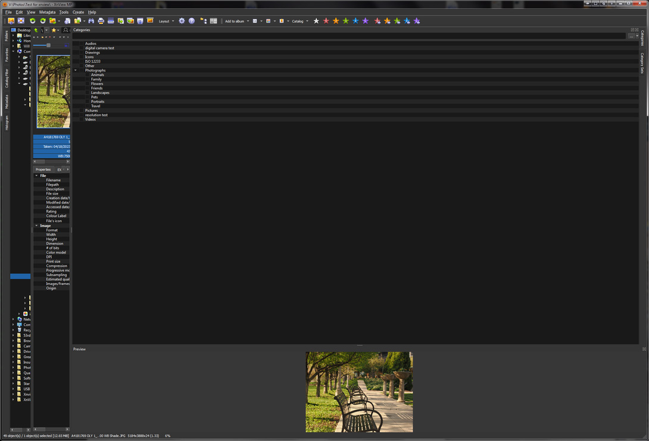Switch to fullscreen view using the toolbar icon
This screenshot has height=441, width=649.
[x=22, y=21]
